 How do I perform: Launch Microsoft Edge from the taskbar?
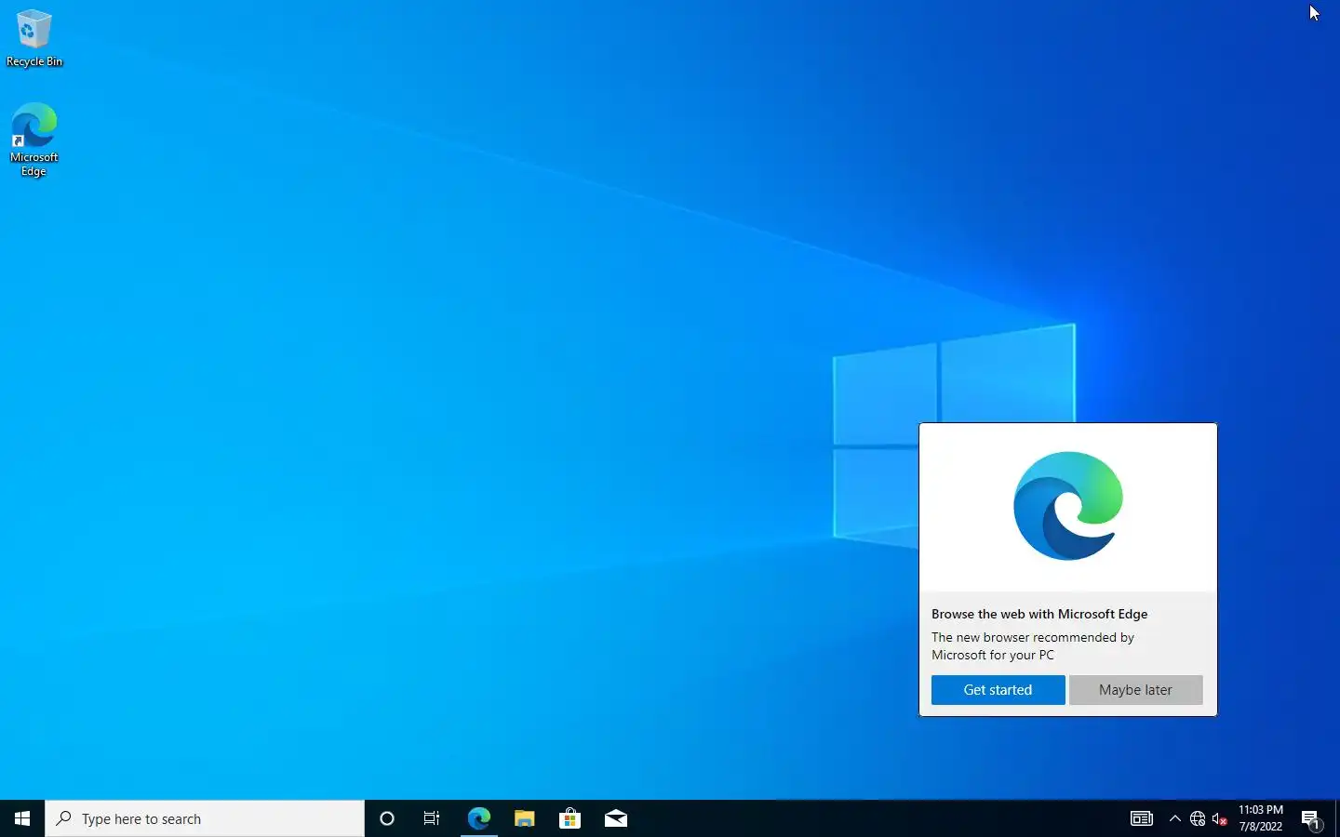coord(478,818)
